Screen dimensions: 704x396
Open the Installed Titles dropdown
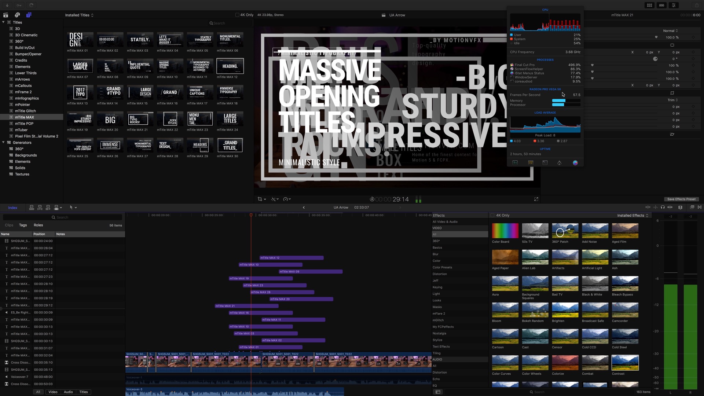coord(79,15)
